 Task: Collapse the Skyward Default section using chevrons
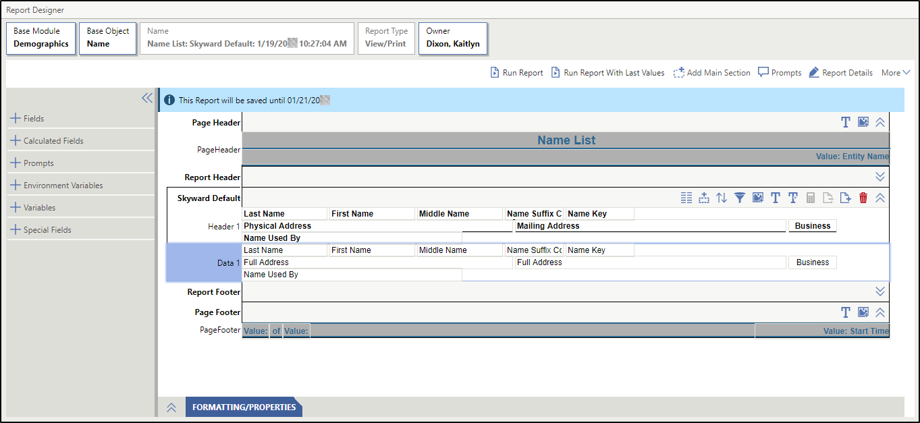click(880, 198)
